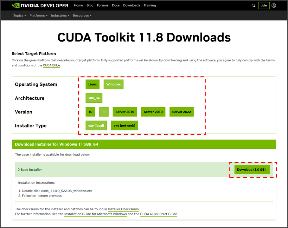Open the Training menu item
The width and height of the screenshot is (288, 228).
[x=150, y=5]
